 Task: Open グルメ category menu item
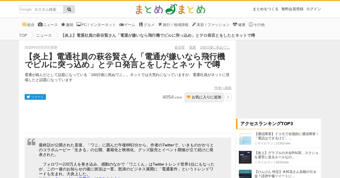[x=147, y=25]
